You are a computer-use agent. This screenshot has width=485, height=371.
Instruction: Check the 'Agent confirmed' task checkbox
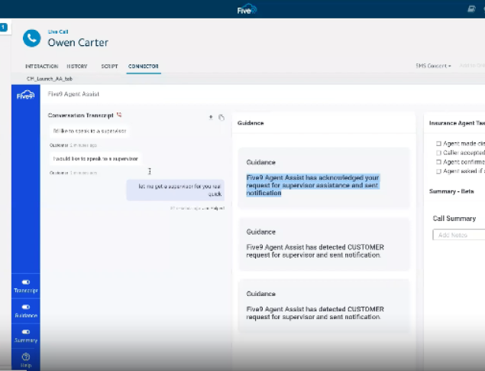click(438, 162)
